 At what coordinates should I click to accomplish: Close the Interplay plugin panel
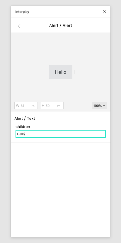point(105,12)
